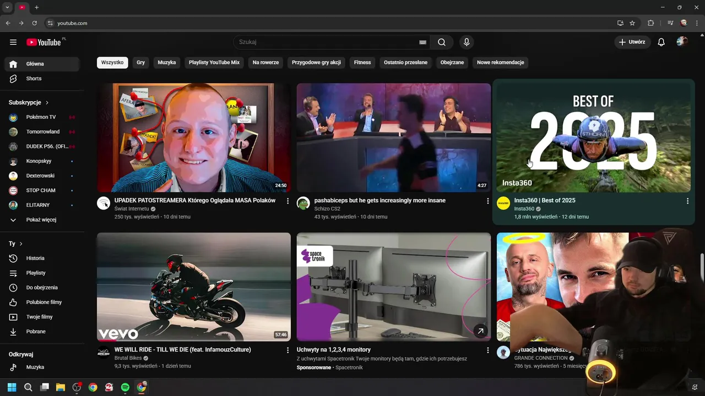Click ELITARNY channel avatar icon

point(13,205)
